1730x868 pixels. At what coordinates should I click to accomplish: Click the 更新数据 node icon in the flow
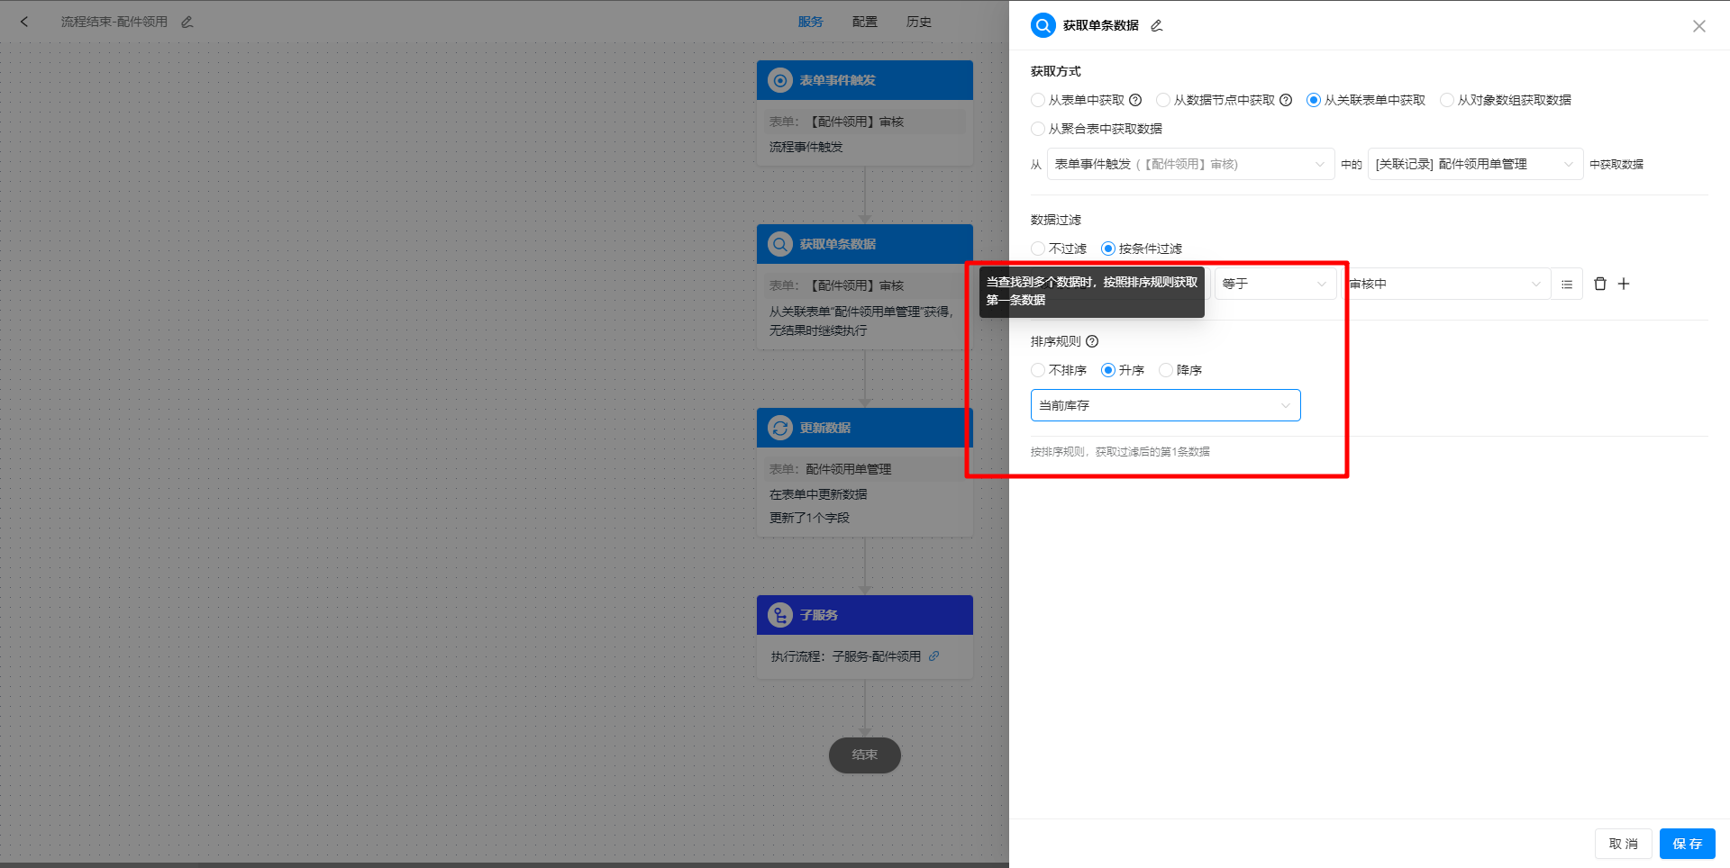[778, 428]
